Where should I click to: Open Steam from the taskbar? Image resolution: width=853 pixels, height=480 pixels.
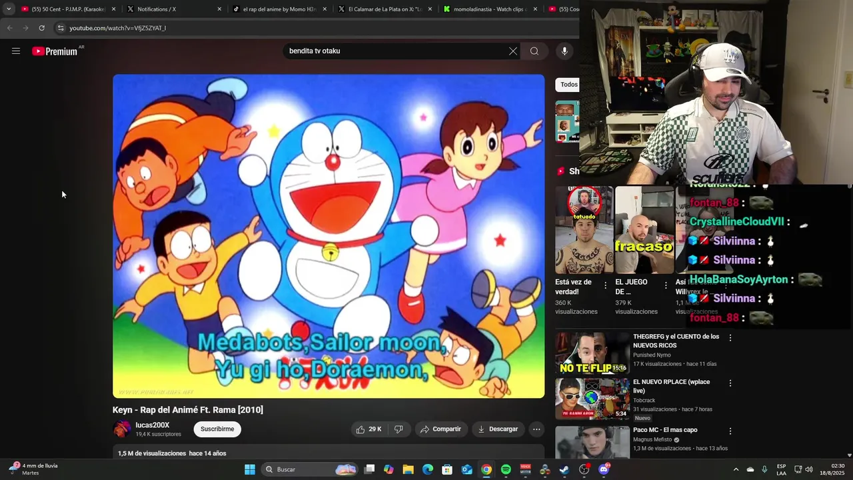[x=564, y=469]
